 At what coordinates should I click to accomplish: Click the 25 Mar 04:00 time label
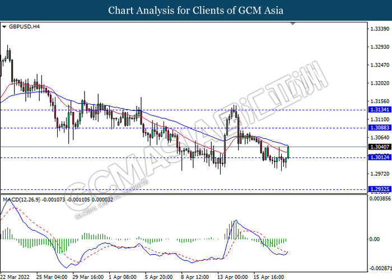pyautogui.click(x=52, y=277)
